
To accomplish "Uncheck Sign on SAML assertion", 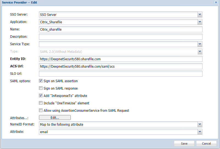I will (41, 81).
